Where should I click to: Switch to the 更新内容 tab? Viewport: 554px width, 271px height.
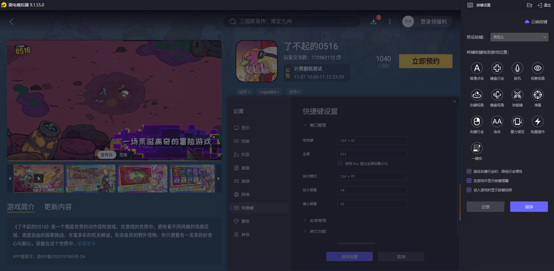click(x=57, y=207)
